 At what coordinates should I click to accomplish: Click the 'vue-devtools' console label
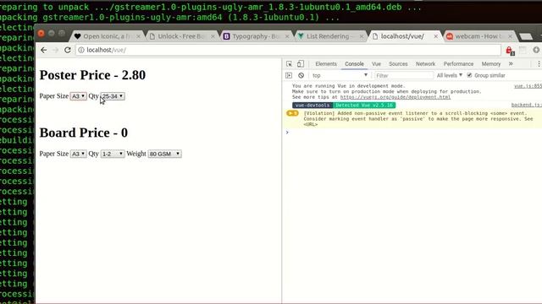pos(312,105)
